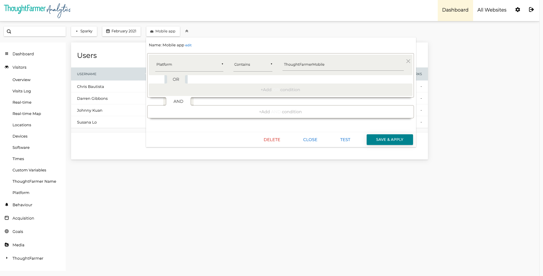Screen dimensions: 543x276
Task: Click the Media icon in the sidebar
Action: pos(7,245)
